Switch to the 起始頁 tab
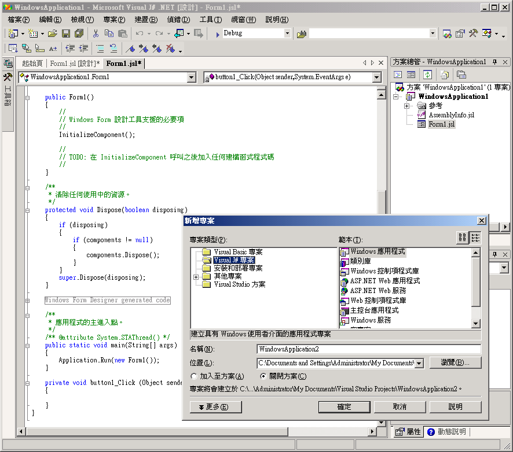 pos(32,64)
